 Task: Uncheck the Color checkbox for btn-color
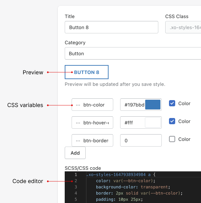point(172,103)
